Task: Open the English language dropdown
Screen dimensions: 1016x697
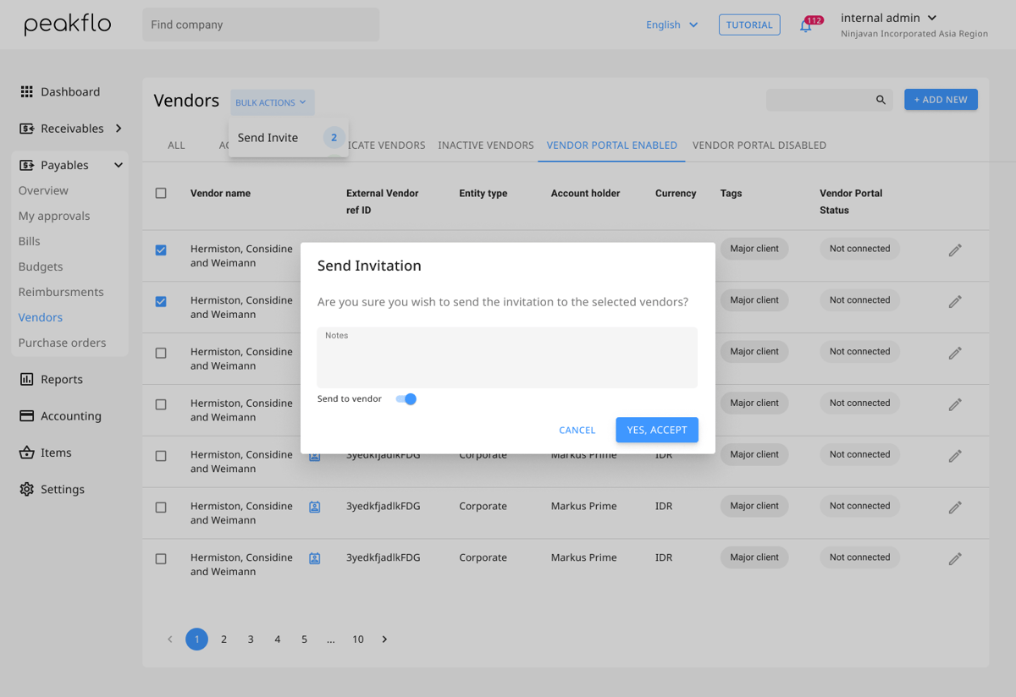Action: [x=672, y=25]
